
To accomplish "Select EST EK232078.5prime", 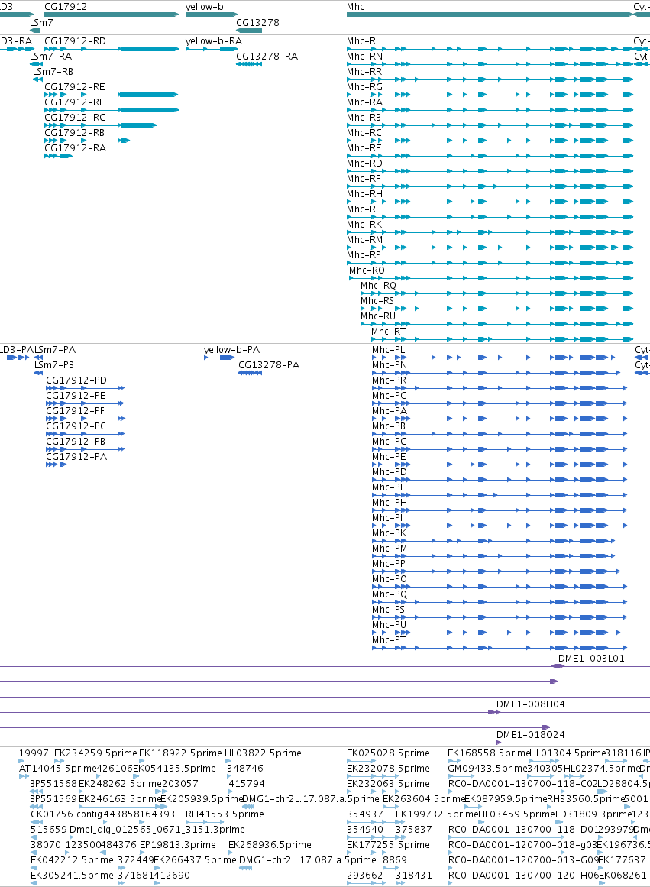I will pos(388,769).
